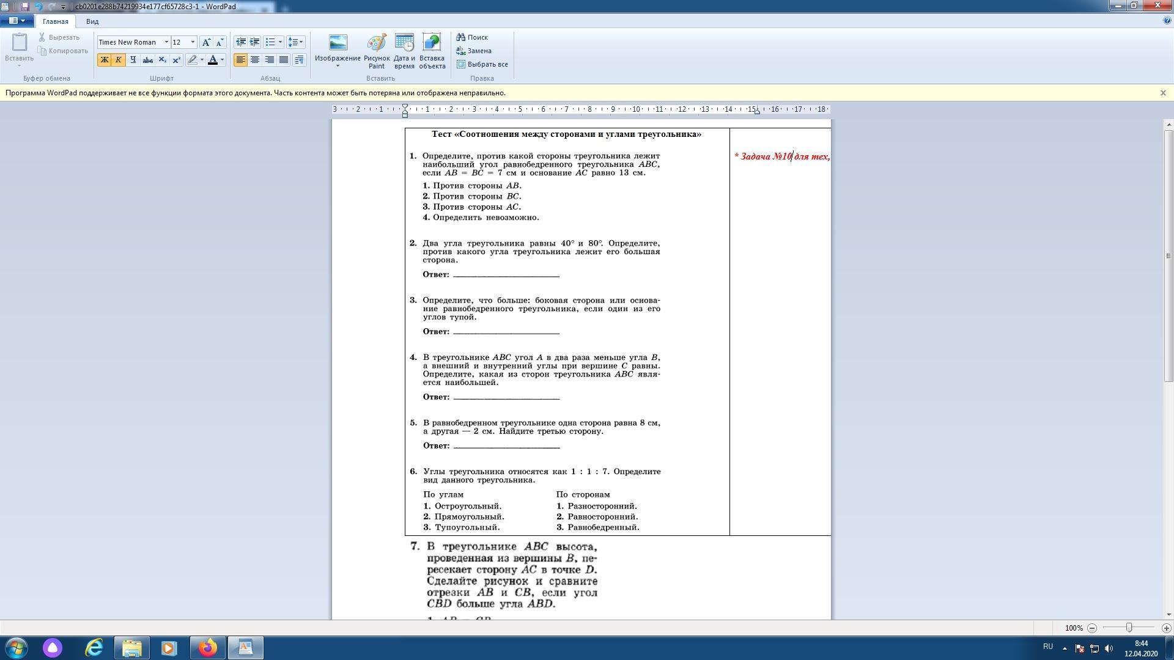Image resolution: width=1174 pixels, height=660 pixels.
Task: Increase paragraph indent
Action: (254, 42)
